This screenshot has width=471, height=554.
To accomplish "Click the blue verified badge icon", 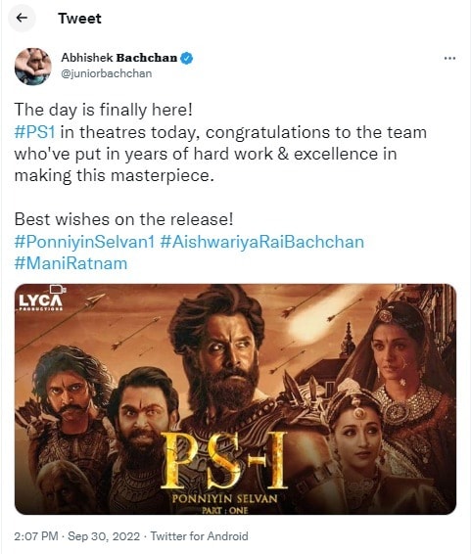I will click(187, 58).
